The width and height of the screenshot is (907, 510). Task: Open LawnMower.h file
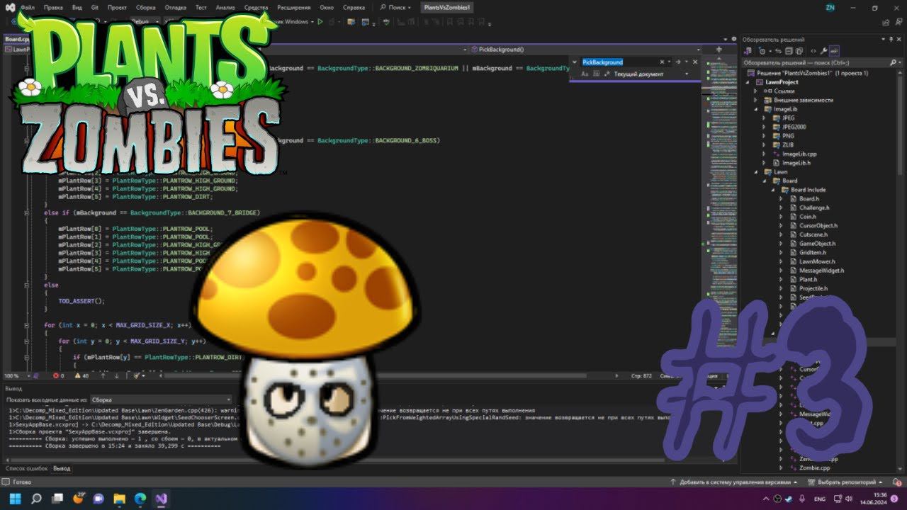coord(811,261)
